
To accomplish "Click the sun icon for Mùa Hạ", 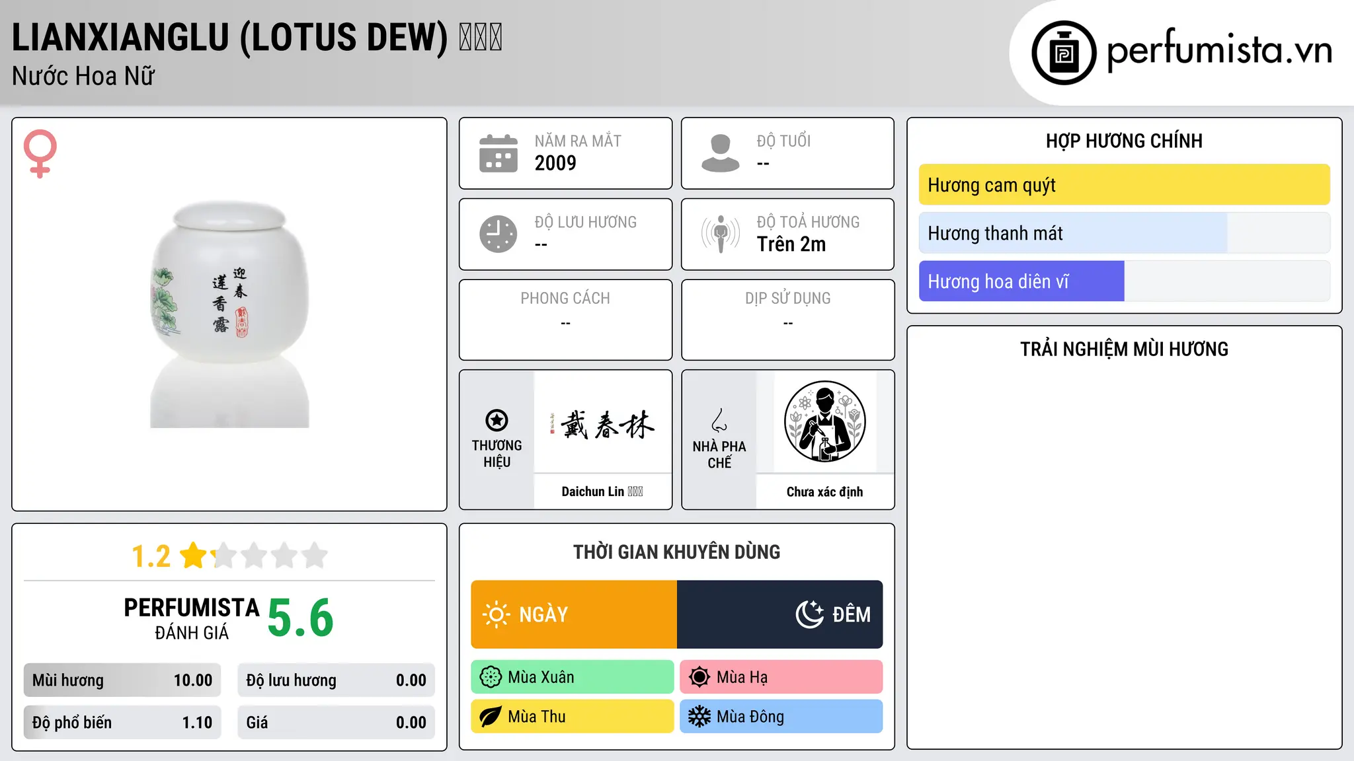I will click(x=699, y=677).
